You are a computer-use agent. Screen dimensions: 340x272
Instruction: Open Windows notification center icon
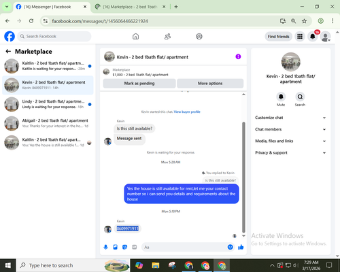tap(329, 265)
